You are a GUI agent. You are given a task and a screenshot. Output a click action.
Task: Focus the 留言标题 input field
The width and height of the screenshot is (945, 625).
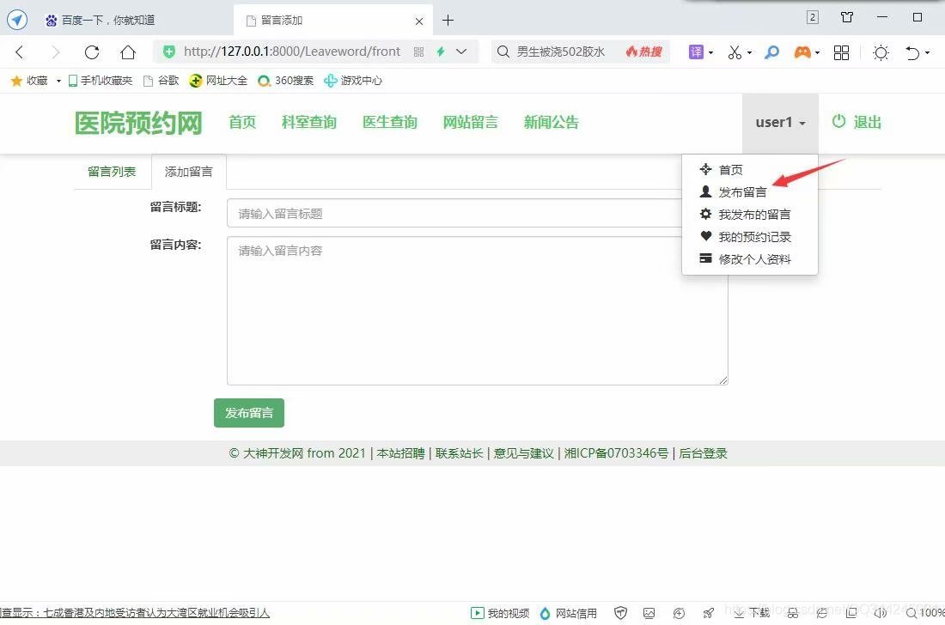tap(454, 213)
